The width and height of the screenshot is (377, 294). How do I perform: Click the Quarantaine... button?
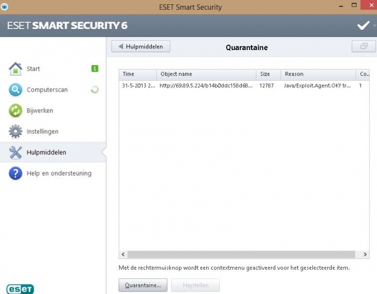[x=143, y=285]
